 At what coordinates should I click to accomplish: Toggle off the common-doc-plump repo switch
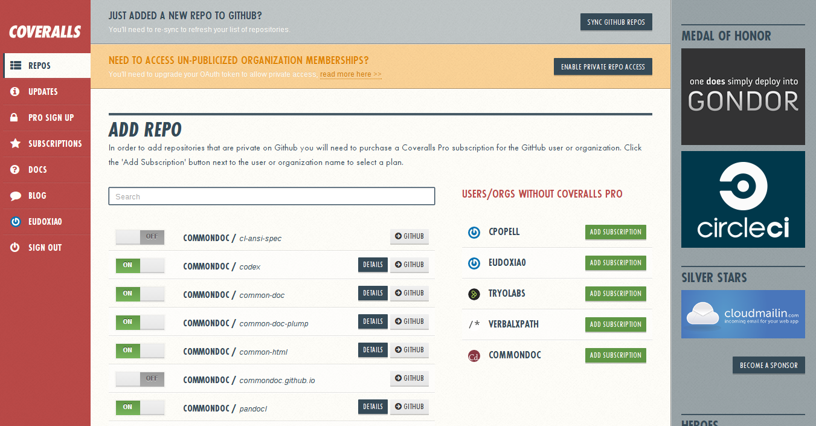[x=140, y=322]
